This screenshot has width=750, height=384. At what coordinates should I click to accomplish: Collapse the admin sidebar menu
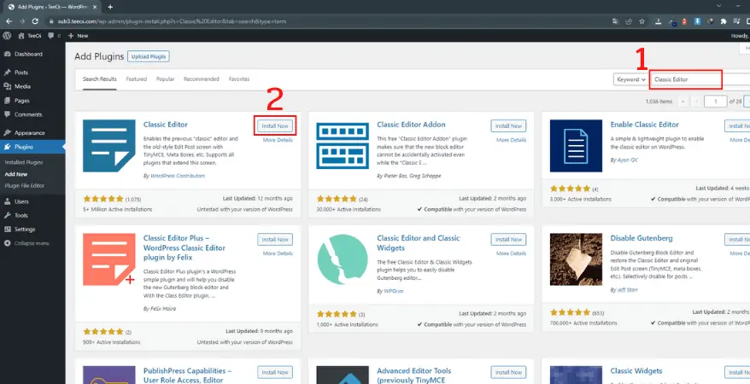[26, 243]
